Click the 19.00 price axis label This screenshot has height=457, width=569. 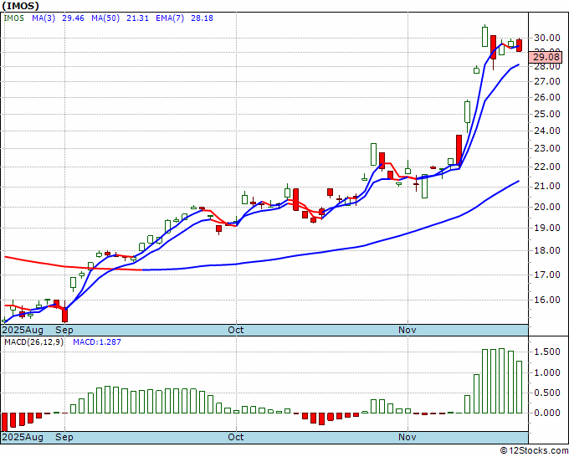[546, 228]
